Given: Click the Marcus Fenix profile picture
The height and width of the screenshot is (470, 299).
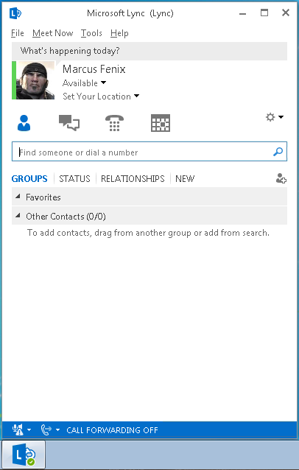Looking at the screenshot, I should 35,80.
